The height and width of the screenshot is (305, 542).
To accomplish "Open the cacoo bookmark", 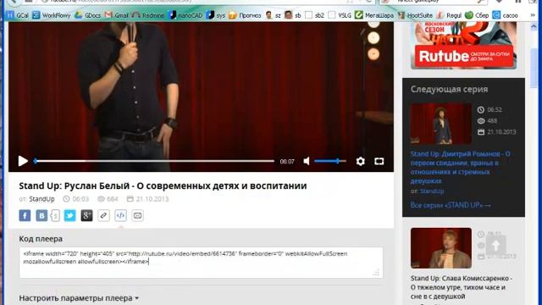I will 505,15.
